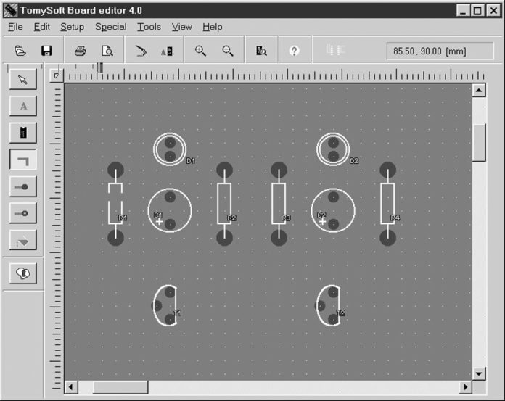
Task: Click the Help question mark icon
Action: click(x=294, y=51)
